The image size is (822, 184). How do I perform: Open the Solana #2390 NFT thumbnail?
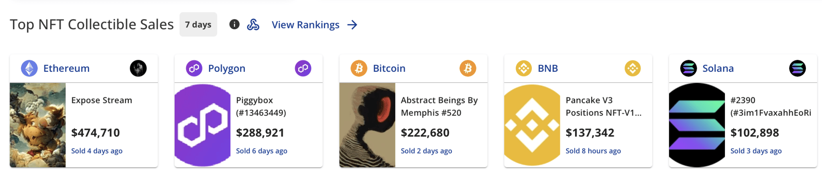(697, 125)
